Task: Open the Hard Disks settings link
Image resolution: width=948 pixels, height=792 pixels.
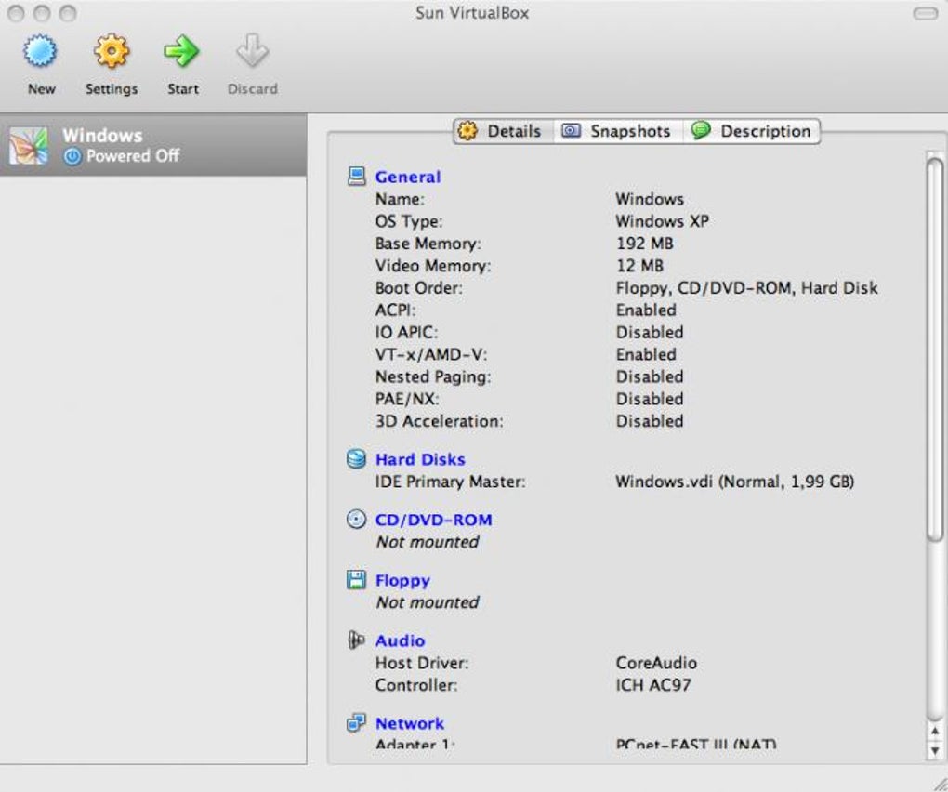Action: pos(420,459)
